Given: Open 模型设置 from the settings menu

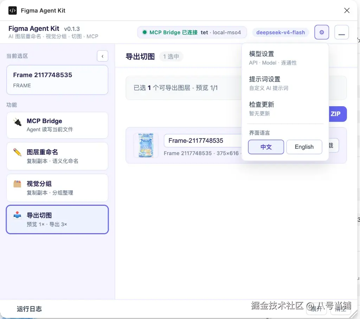Looking at the screenshot, I should tap(285, 58).
